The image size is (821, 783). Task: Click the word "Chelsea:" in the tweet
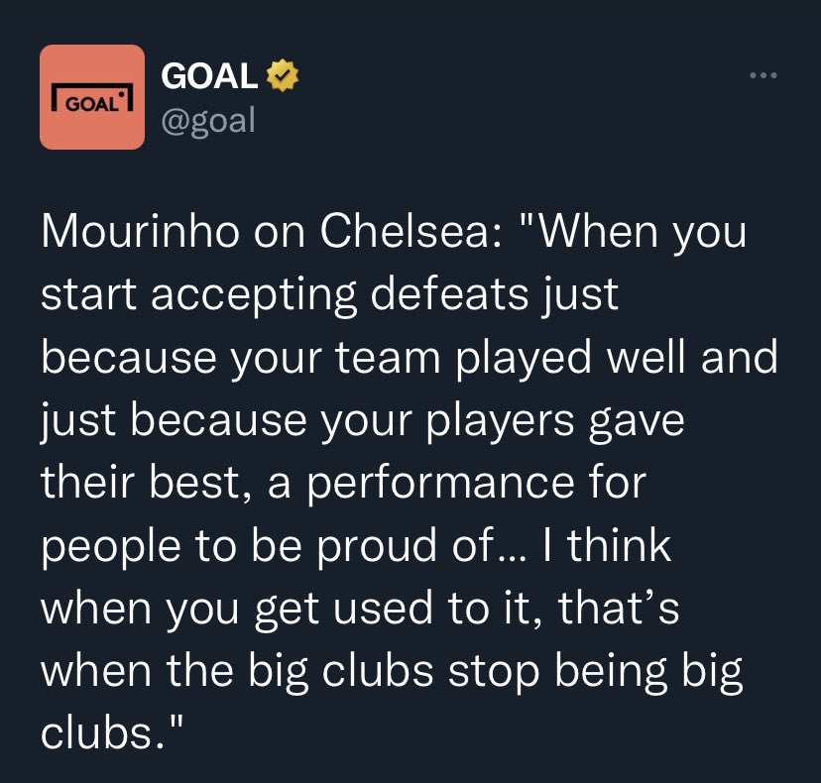pos(411,231)
